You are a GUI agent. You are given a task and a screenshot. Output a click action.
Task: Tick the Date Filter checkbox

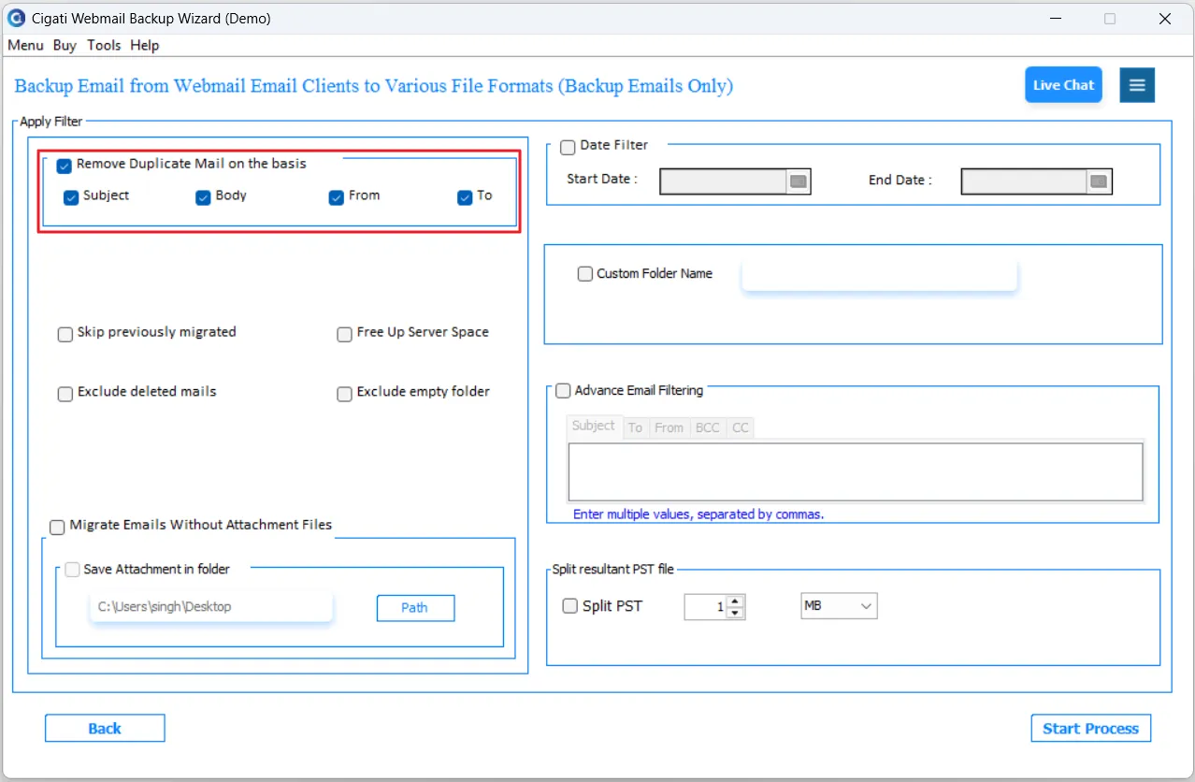click(x=568, y=147)
